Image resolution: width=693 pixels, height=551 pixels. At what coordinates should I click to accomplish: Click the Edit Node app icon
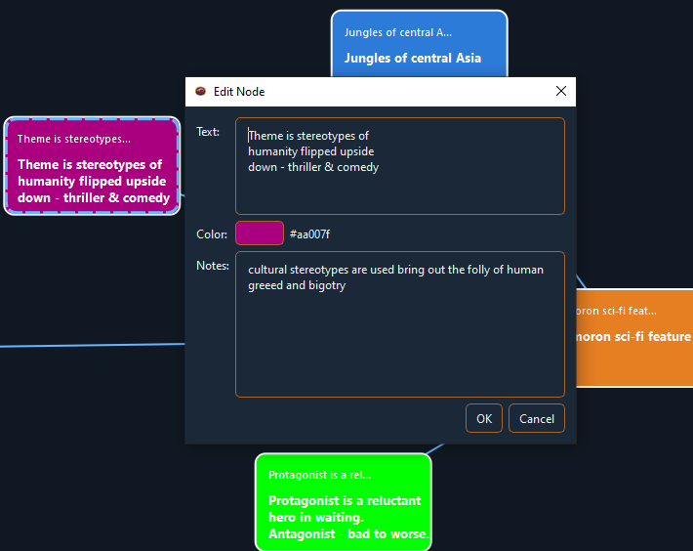pos(201,91)
